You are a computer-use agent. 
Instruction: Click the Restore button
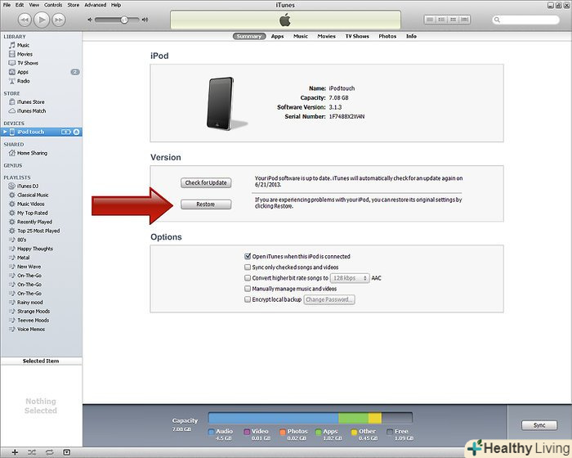pyautogui.click(x=206, y=204)
